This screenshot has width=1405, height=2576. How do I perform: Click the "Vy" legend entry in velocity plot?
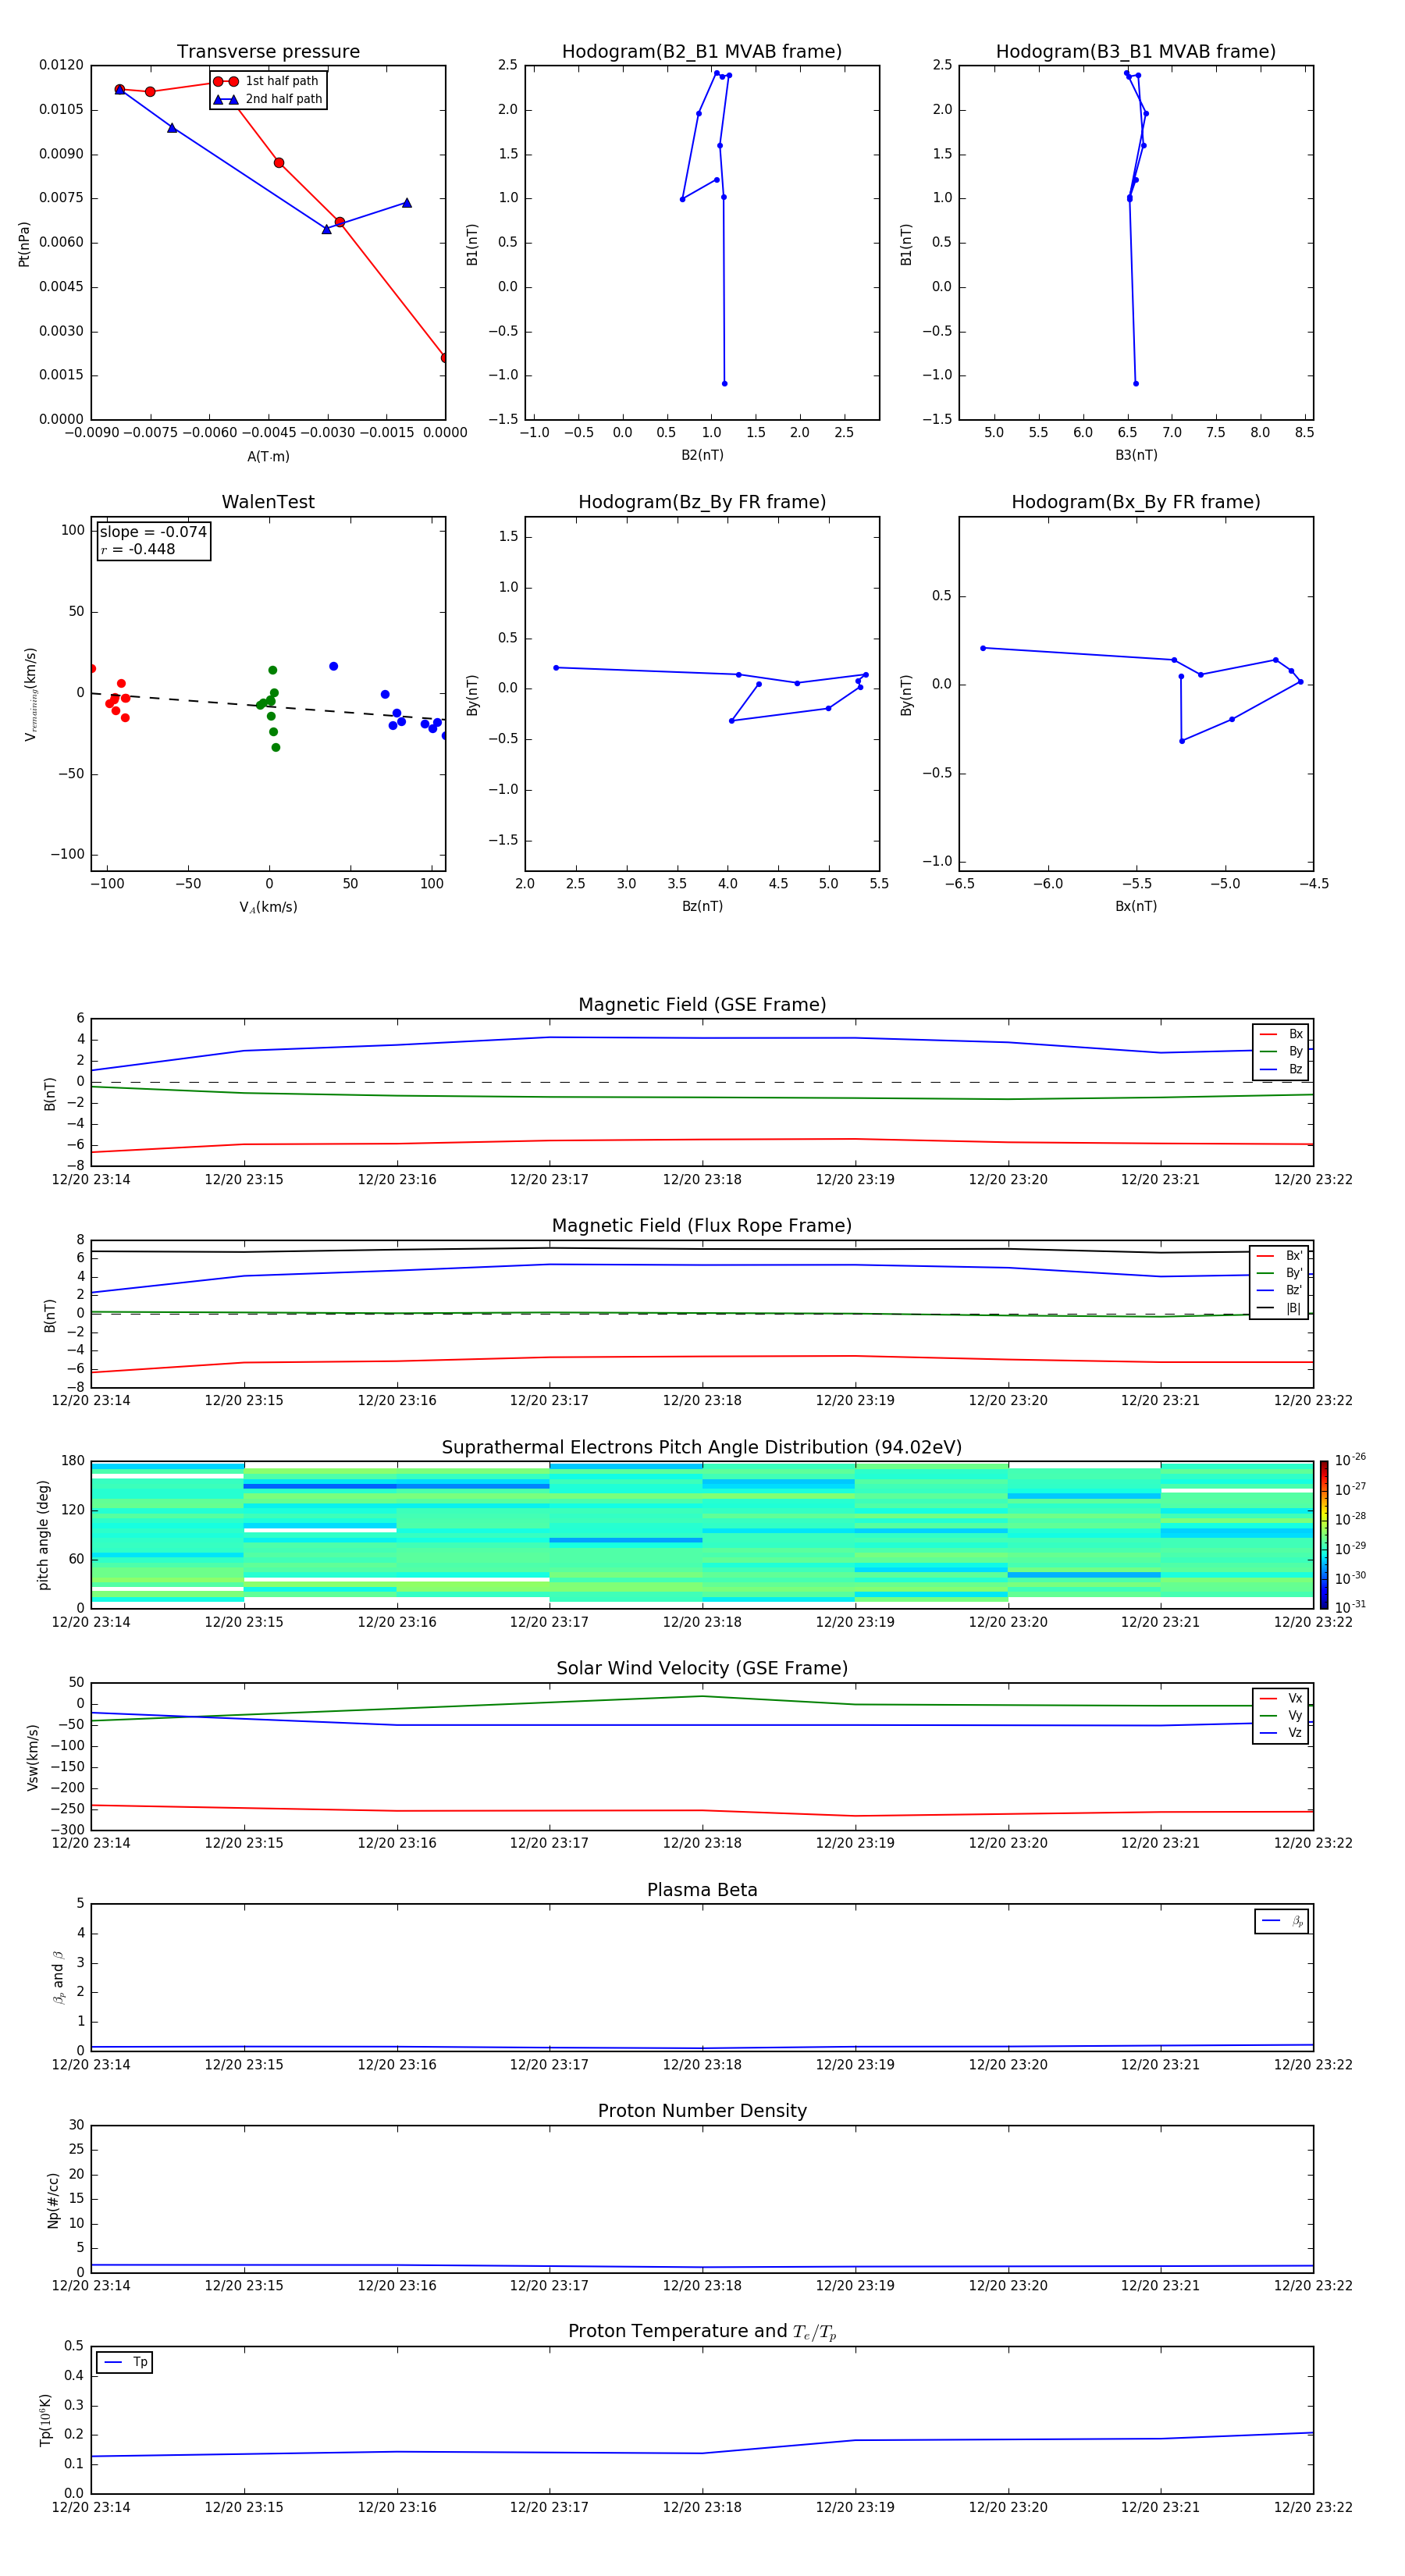point(1281,1716)
